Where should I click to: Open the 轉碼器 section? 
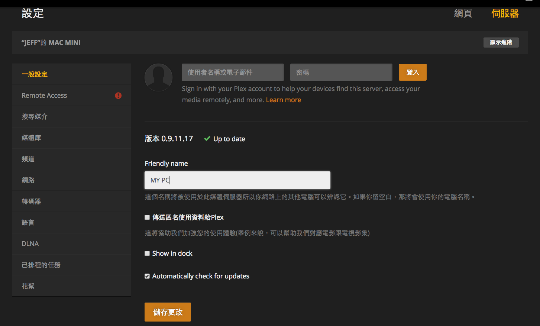click(x=71, y=201)
